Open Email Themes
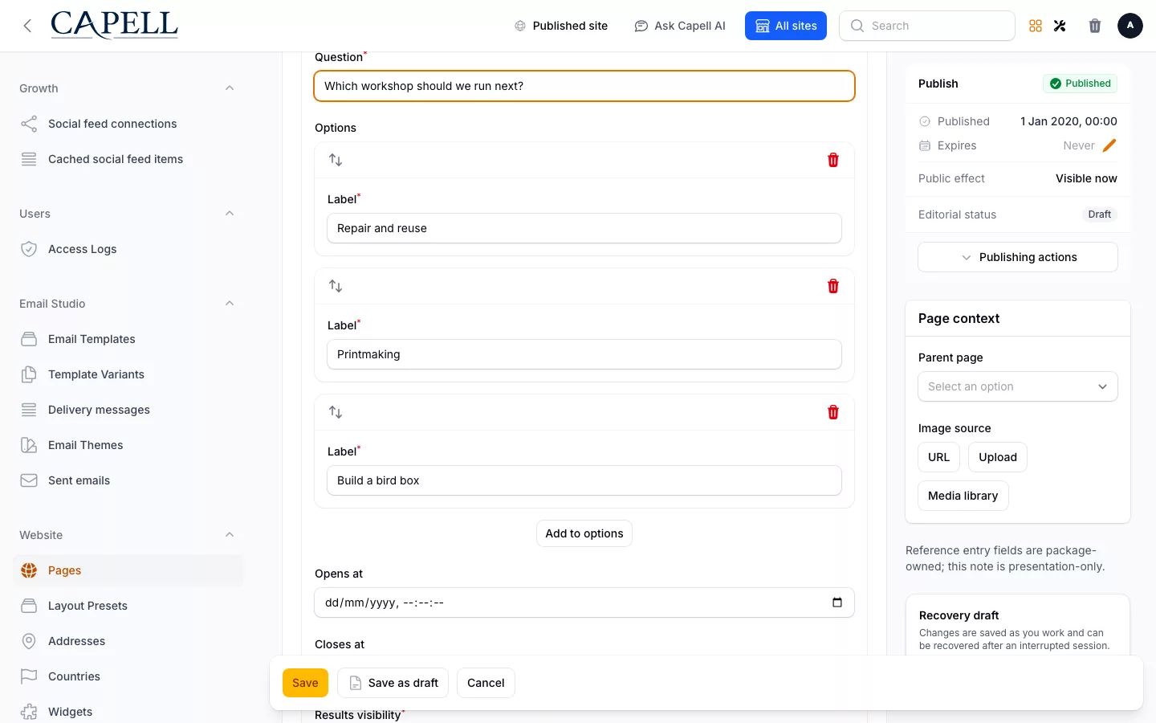This screenshot has height=723, width=1156. click(x=128, y=445)
